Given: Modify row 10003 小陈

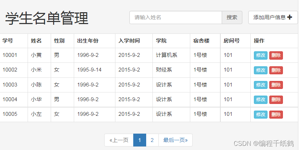Looking at the screenshot, I should pyautogui.click(x=261, y=85).
